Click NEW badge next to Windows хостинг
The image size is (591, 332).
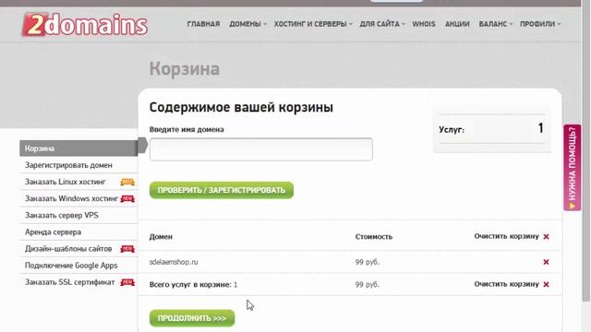coord(127,199)
